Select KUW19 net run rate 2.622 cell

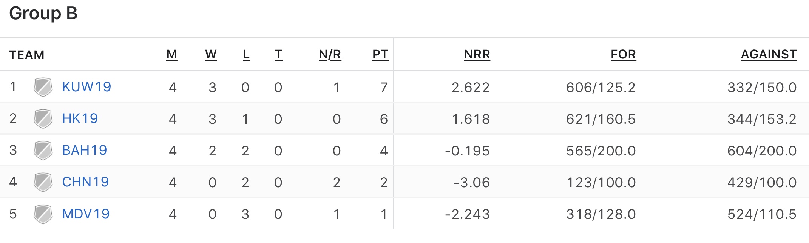[471, 88]
